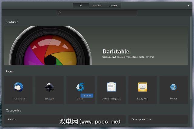Click the Scribus label
Viewport: 194px width, 129px height.
tap(173, 98)
